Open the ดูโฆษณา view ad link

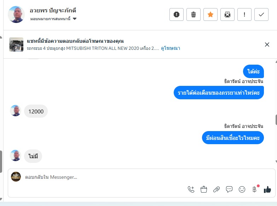[x=171, y=48]
